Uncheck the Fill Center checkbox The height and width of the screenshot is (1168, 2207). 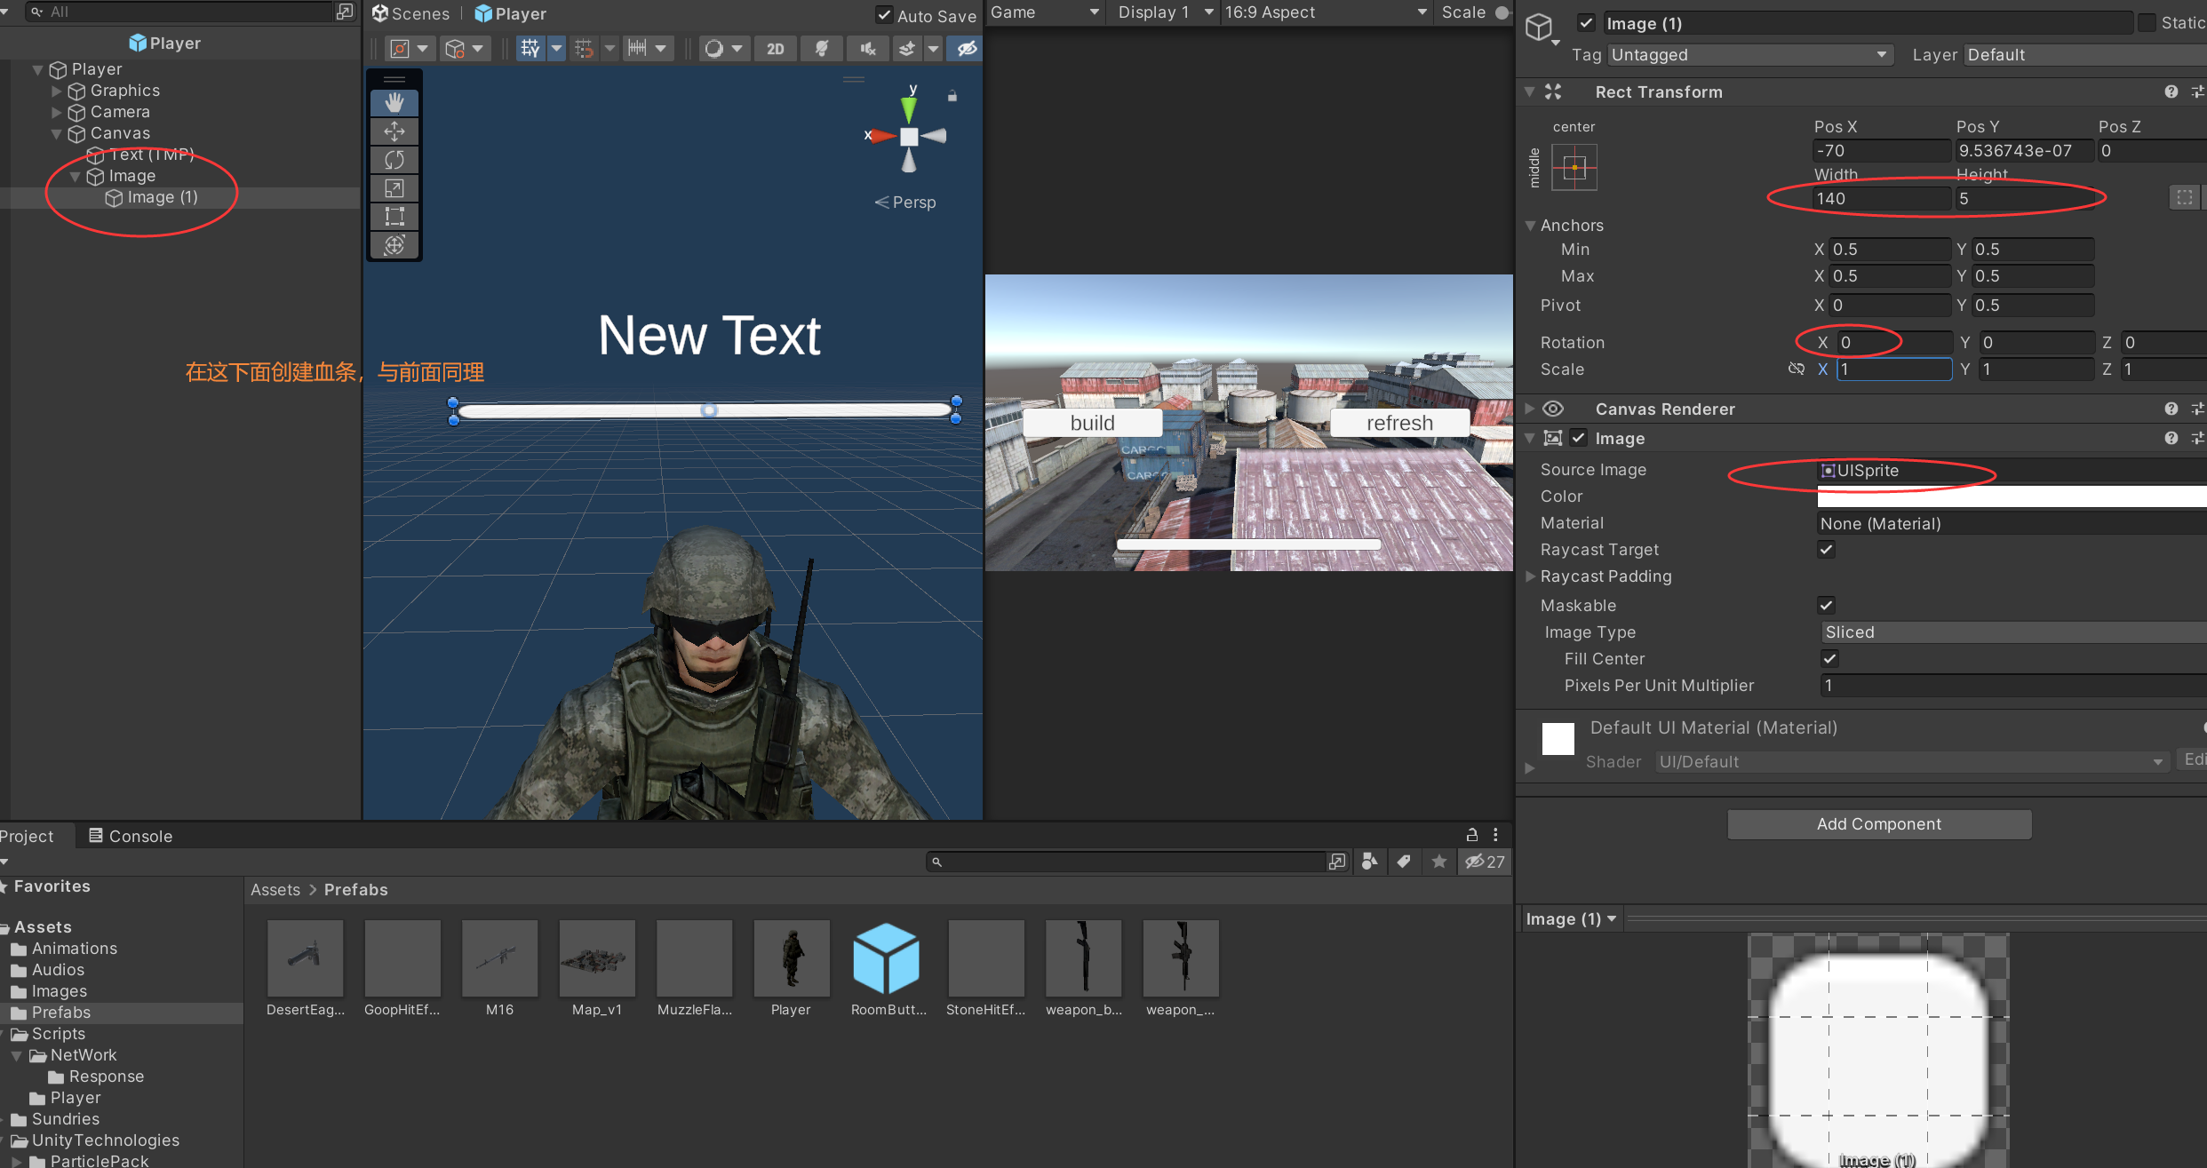1829,658
